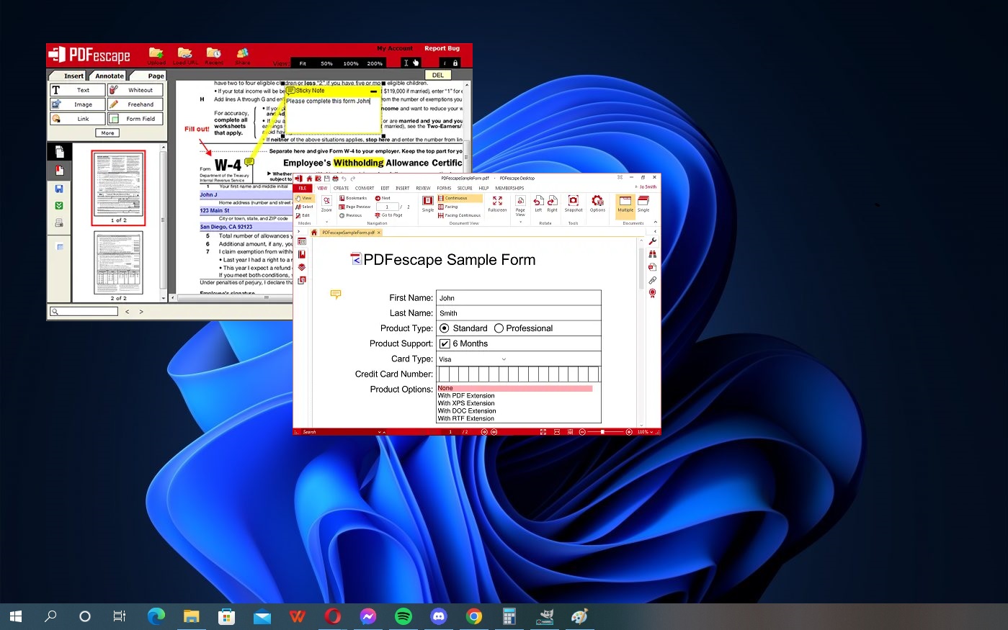
Task: Select the Professional product type radio button
Action: click(x=498, y=328)
